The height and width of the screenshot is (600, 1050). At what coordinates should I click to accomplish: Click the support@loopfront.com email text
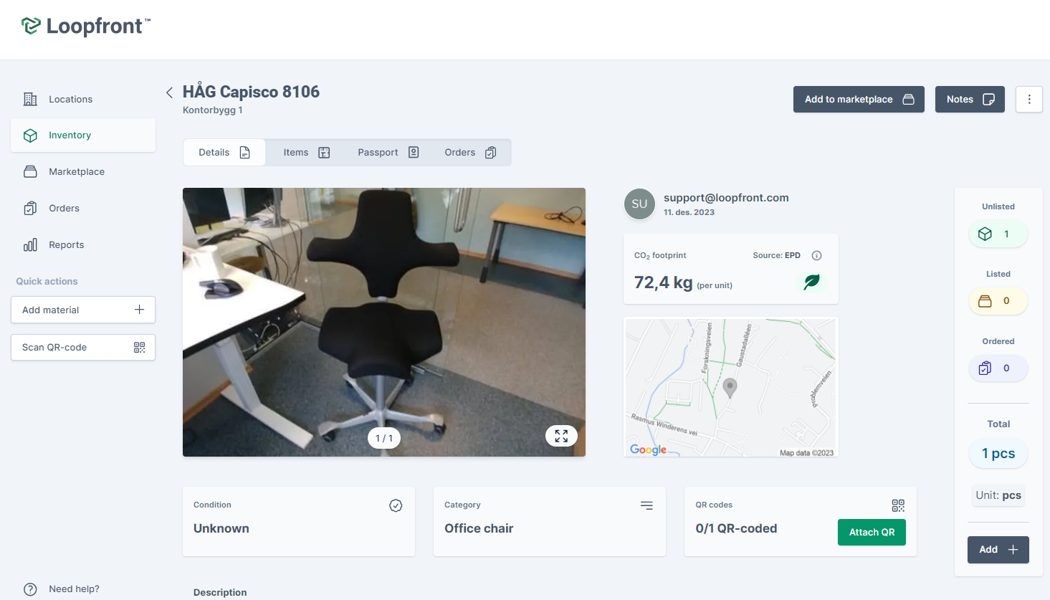(726, 198)
